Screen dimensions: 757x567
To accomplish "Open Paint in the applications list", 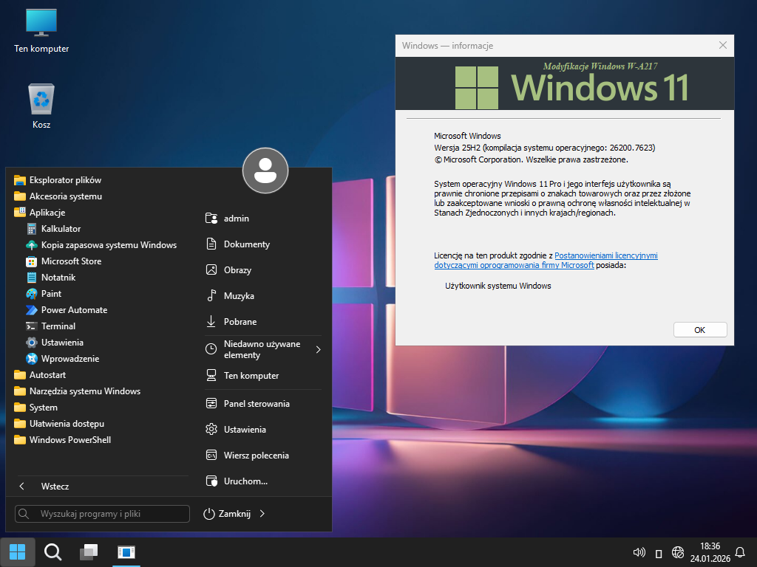I will [51, 294].
